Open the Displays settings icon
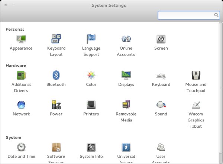Screen dimensions: 223x164 126,75
